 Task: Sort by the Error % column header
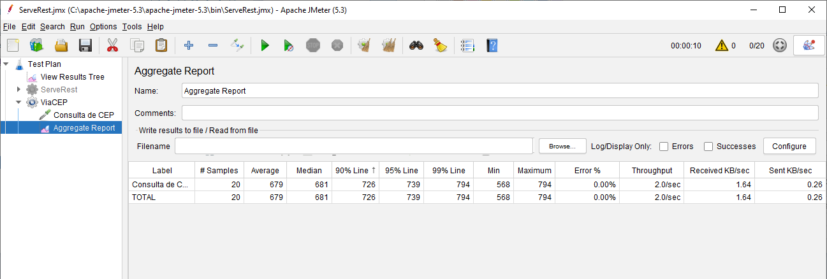(x=587, y=170)
